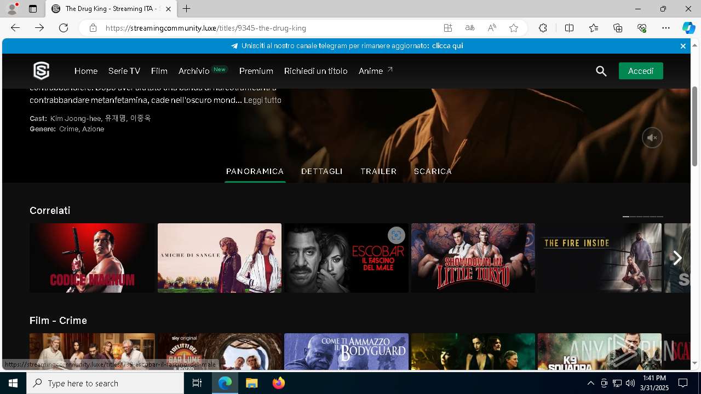The image size is (701, 394).
Task: Click the Azione genre link
Action: click(x=93, y=129)
